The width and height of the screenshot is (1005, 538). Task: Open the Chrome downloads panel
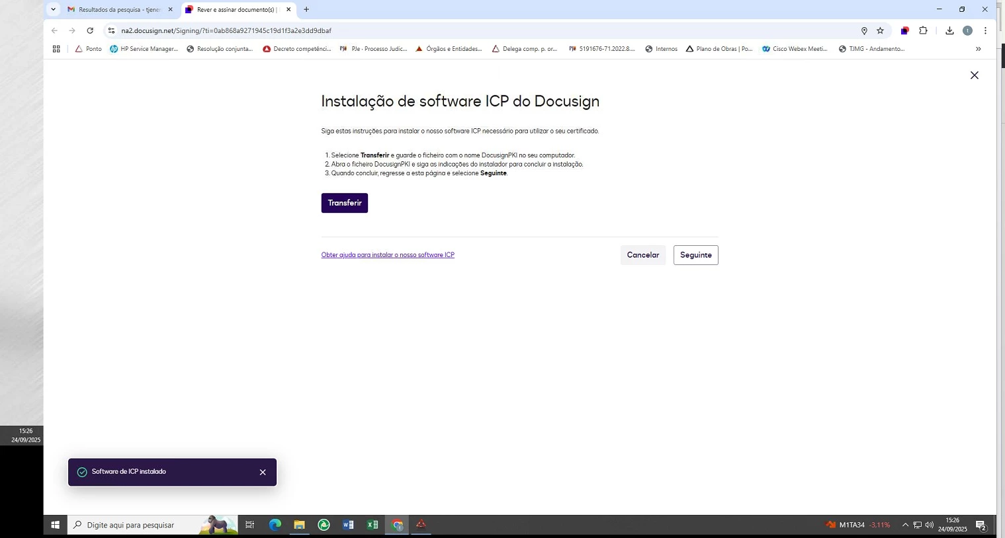click(x=949, y=30)
